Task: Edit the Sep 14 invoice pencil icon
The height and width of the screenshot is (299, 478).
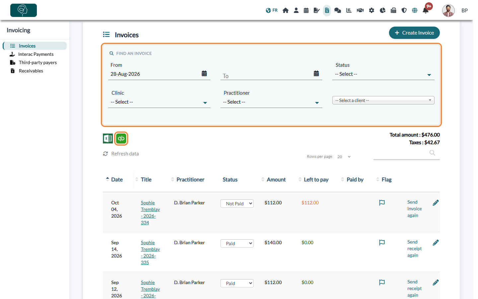Action: pyautogui.click(x=436, y=243)
